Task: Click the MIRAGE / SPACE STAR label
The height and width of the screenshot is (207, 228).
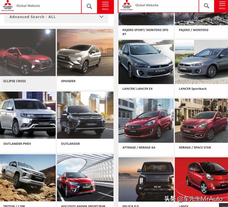Action: 195,148
